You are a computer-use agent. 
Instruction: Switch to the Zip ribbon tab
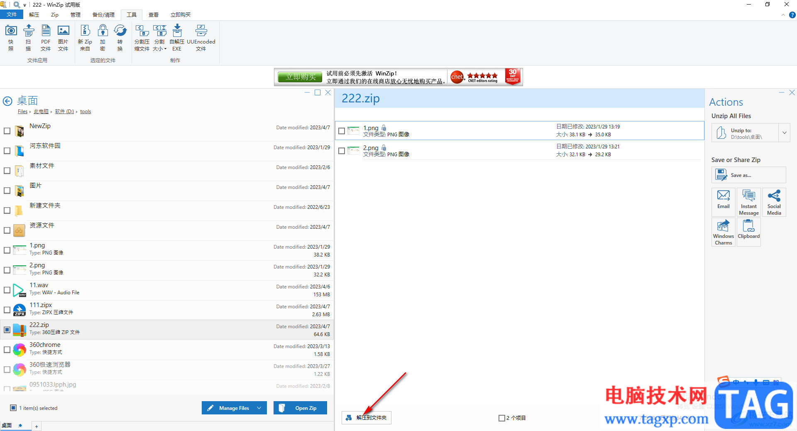[x=55, y=15]
